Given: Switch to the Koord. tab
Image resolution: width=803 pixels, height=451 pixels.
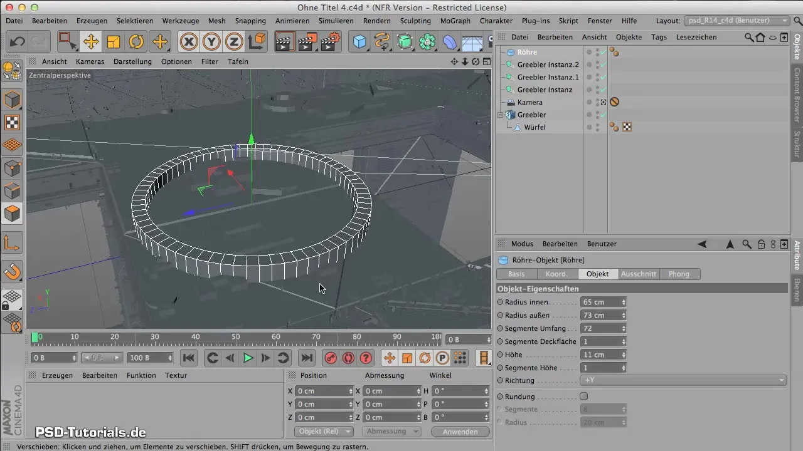Looking at the screenshot, I should (x=557, y=274).
